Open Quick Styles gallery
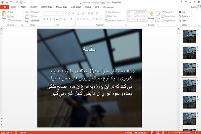The width and height of the screenshot is (201, 134). (158, 17)
